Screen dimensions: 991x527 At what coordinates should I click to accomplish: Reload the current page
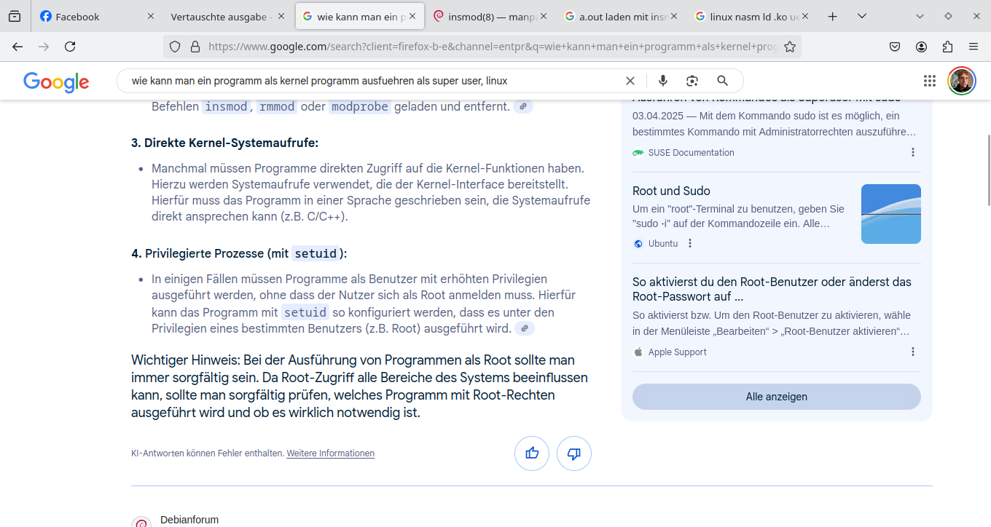70,45
